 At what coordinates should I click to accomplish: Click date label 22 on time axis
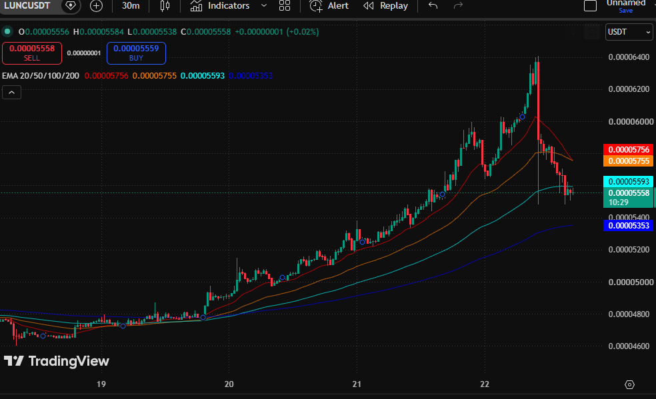485,384
